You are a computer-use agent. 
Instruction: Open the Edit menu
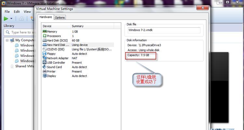17,12
